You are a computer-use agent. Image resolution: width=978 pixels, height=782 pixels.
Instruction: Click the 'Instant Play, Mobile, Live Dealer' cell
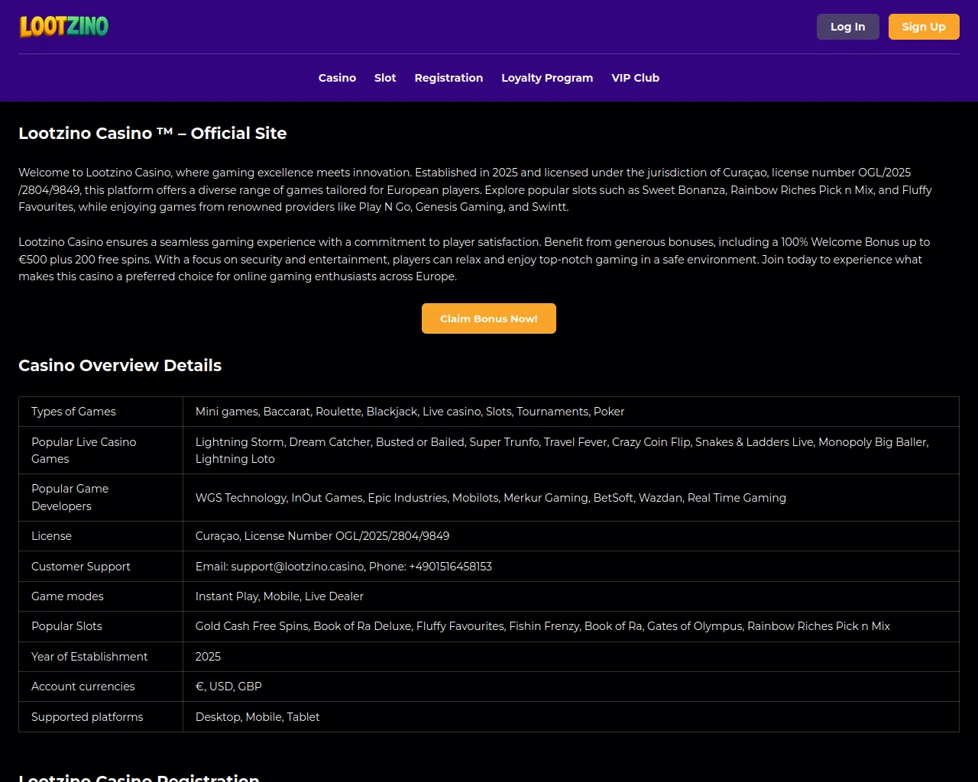pos(280,596)
